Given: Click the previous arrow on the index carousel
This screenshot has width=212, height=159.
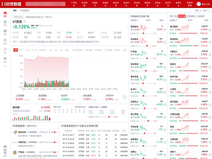Looking at the screenshot, I should pyautogui.click(x=14, y=97).
